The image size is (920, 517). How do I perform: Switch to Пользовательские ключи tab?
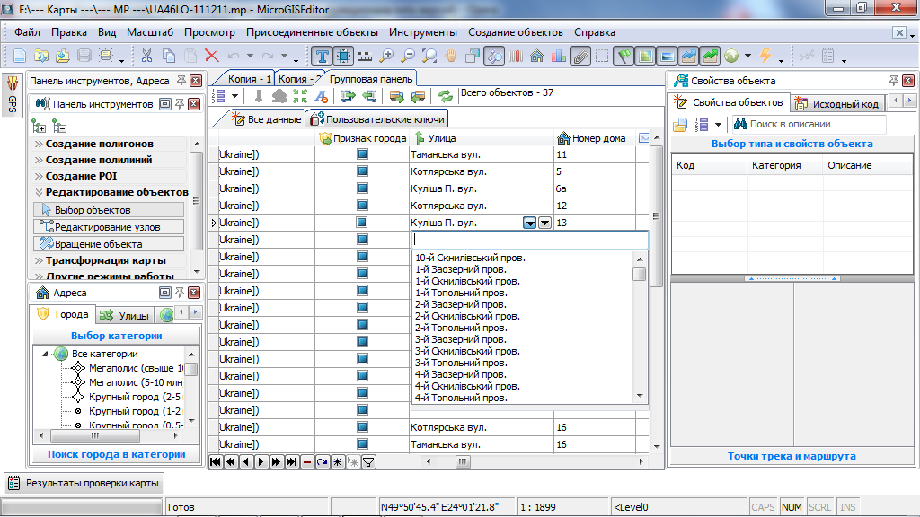[x=377, y=118]
